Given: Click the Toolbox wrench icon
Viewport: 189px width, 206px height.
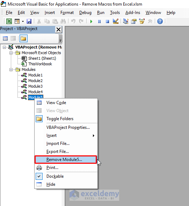Looking at the screenshot, I should coord(150,21).
